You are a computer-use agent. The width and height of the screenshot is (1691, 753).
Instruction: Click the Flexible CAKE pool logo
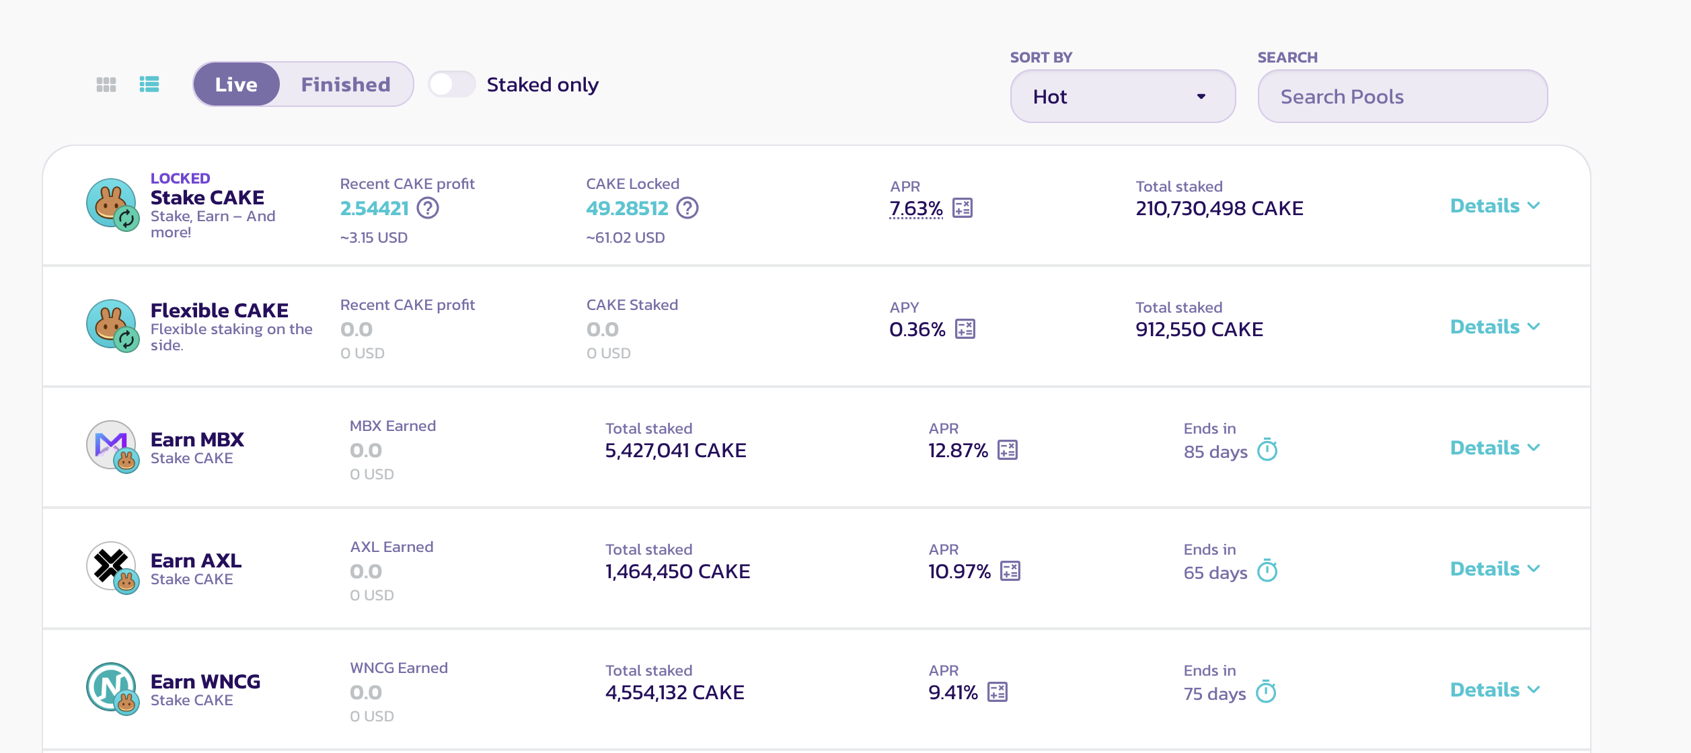(112, 325)
